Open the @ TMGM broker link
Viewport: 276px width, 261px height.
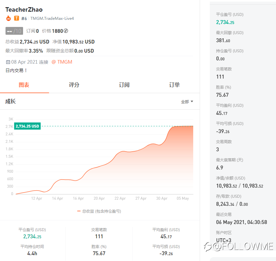click(x=62, y=62)
